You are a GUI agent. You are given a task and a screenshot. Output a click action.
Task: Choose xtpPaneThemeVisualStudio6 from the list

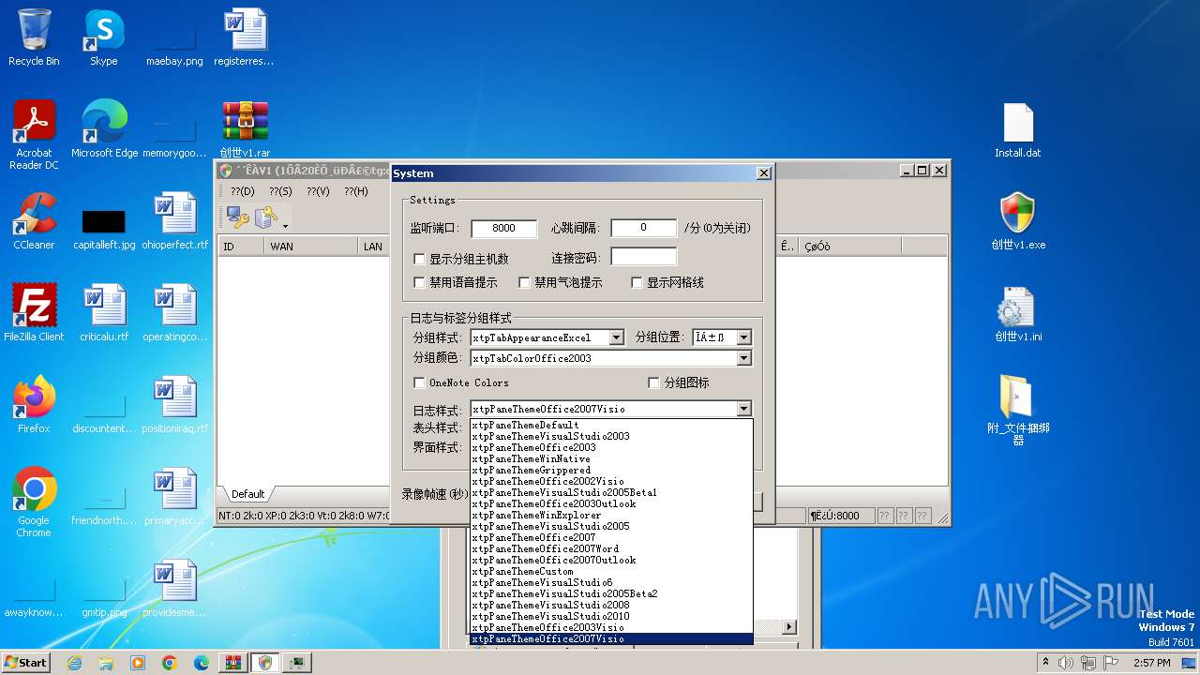click(611, 583)
